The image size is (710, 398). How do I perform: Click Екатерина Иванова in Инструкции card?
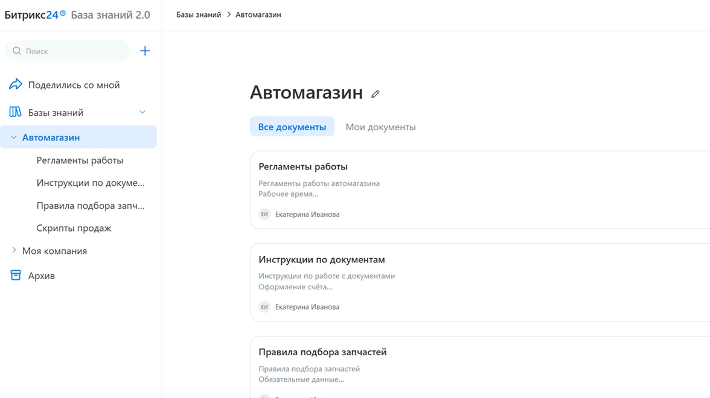pos(307,306)
